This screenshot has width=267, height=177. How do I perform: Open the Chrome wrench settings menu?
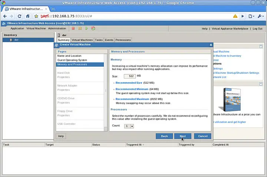261,16
